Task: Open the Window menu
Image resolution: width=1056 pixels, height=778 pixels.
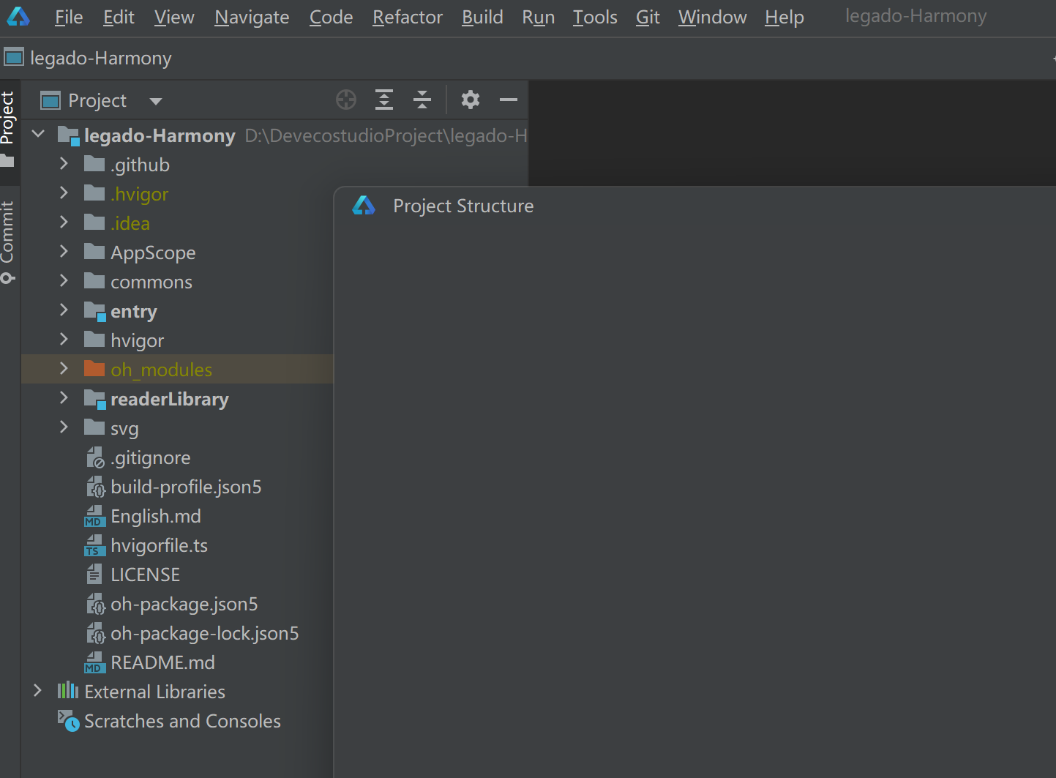Action: (713, 17)
